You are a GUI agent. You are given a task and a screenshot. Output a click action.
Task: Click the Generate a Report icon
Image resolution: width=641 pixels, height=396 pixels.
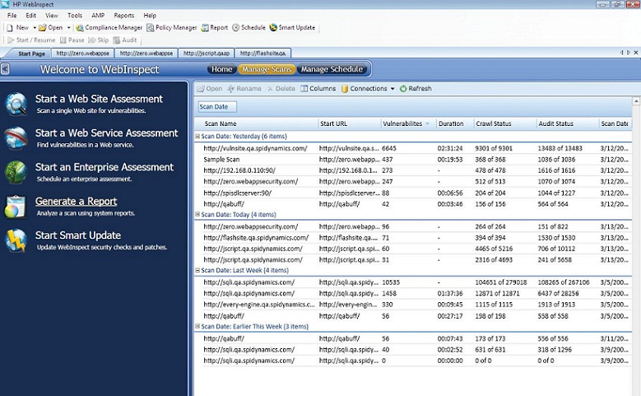(x=16, y=206)
